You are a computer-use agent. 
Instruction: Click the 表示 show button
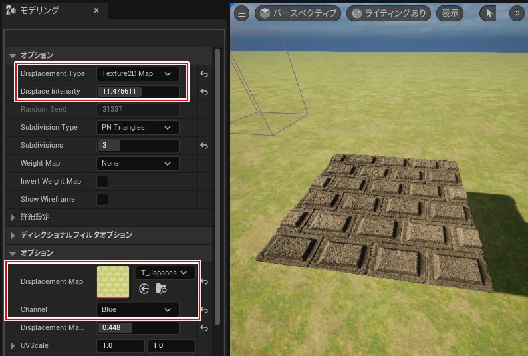tap(450, 13)
